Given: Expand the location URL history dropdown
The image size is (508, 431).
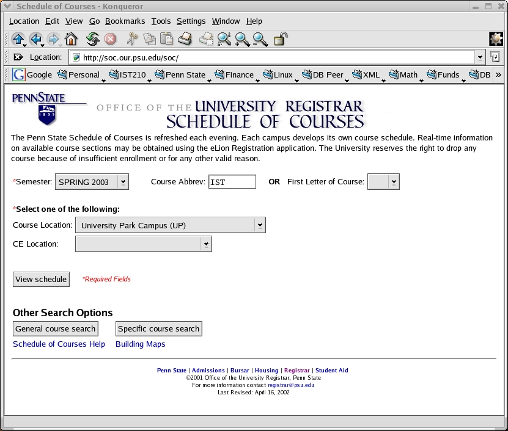Looking at the screenshot, I should click(480, 57).
